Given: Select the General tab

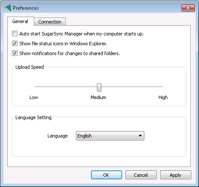Looking at the screenshot, I should [20, 21].
